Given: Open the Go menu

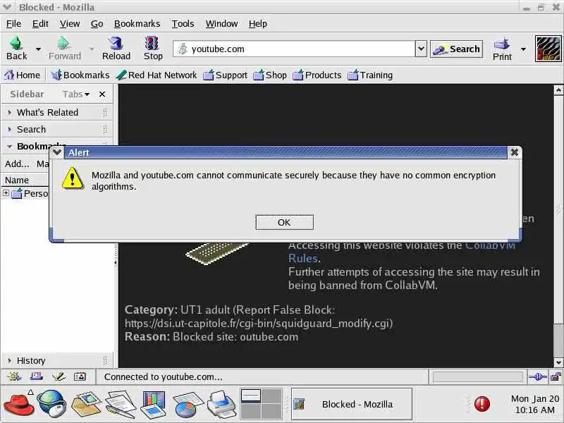Looking at the screenshot, I should [97, 24].
